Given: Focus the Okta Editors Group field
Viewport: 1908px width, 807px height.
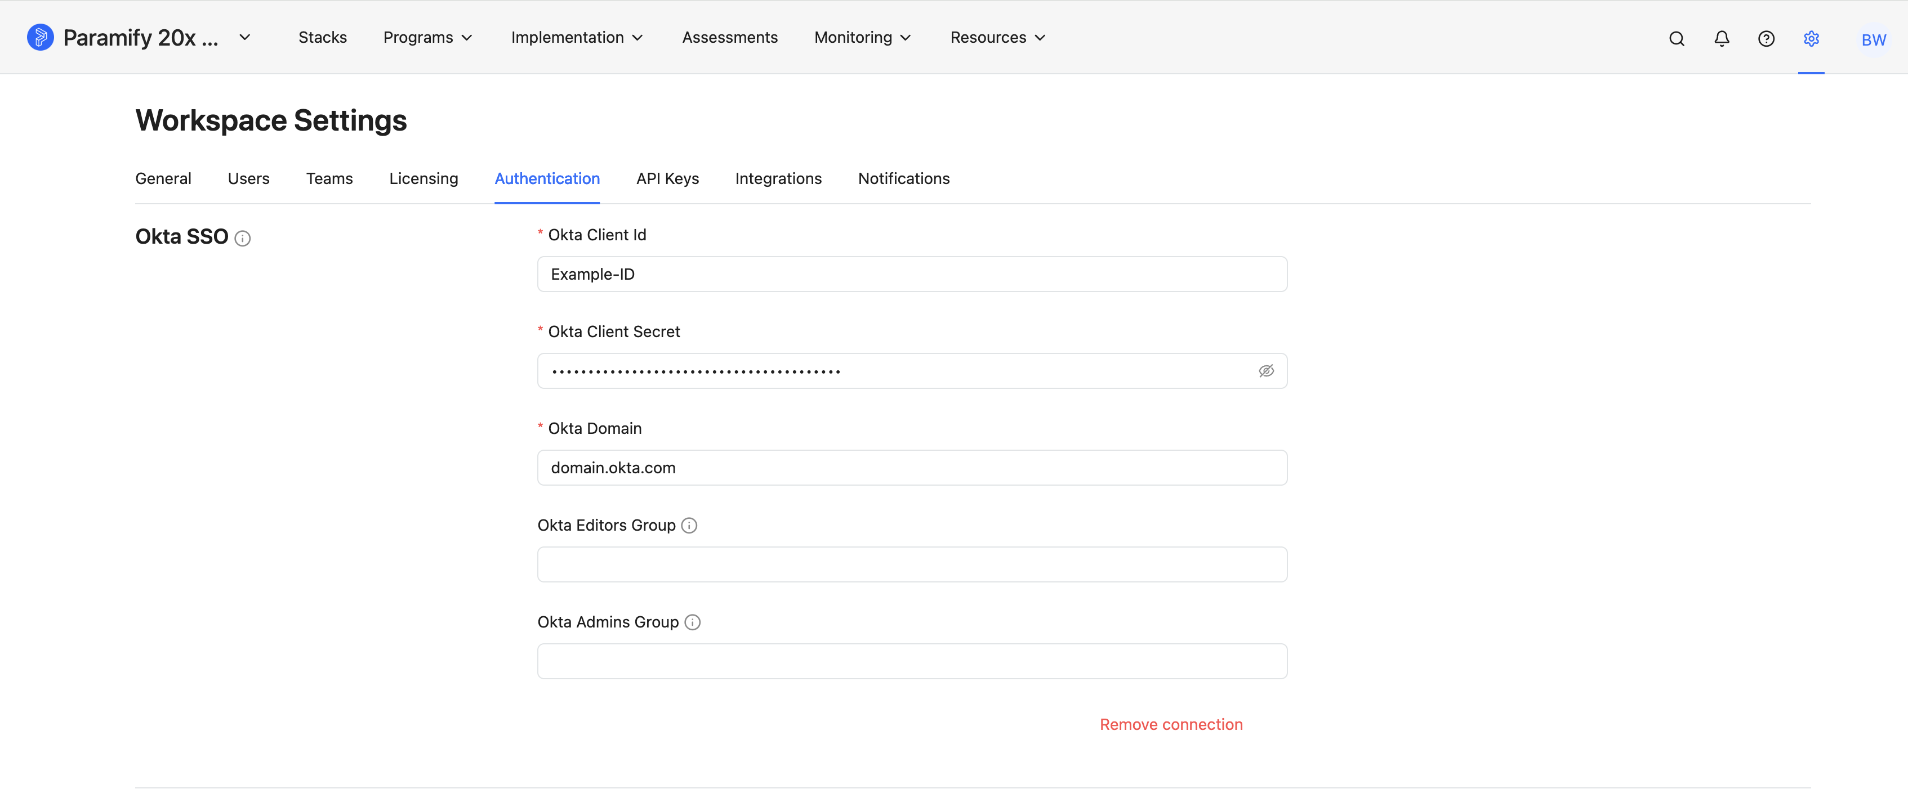Looking at the screenshot, I should [x=912, y=565].
